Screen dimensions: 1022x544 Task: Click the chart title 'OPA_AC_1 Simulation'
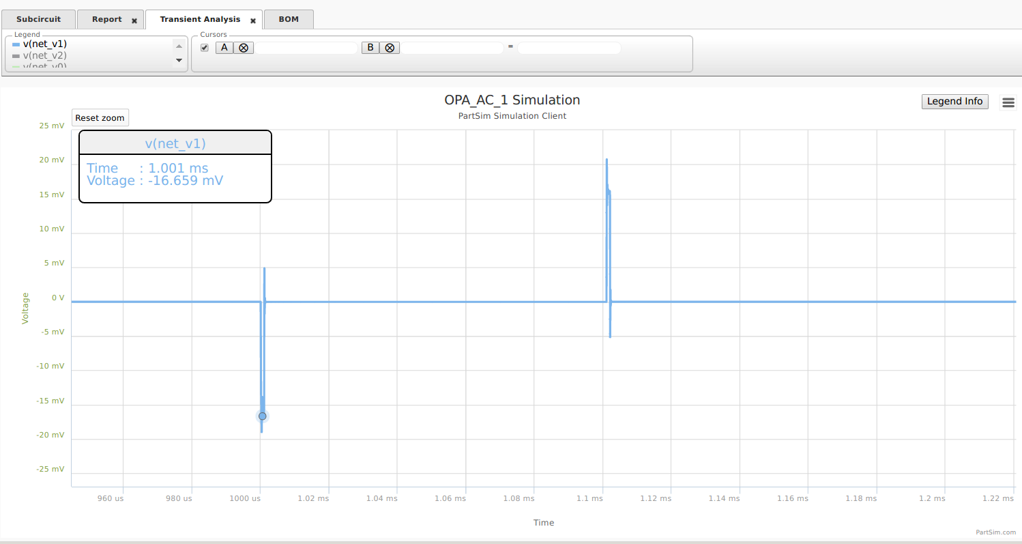[512, 100]
